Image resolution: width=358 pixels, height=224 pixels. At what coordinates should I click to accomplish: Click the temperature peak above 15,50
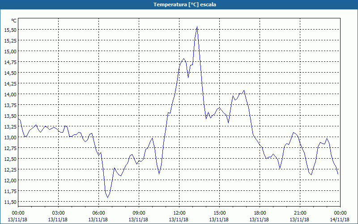coord(197,27)
